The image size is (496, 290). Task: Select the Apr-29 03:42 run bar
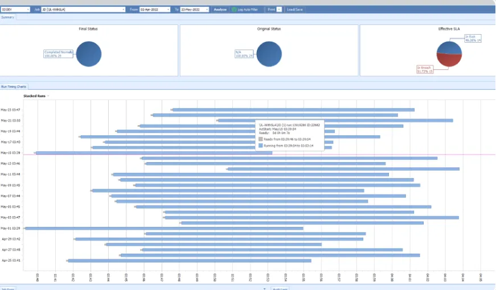[219, 239]
